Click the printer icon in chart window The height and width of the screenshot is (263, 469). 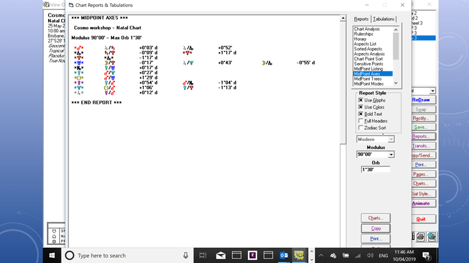point(422,236)
